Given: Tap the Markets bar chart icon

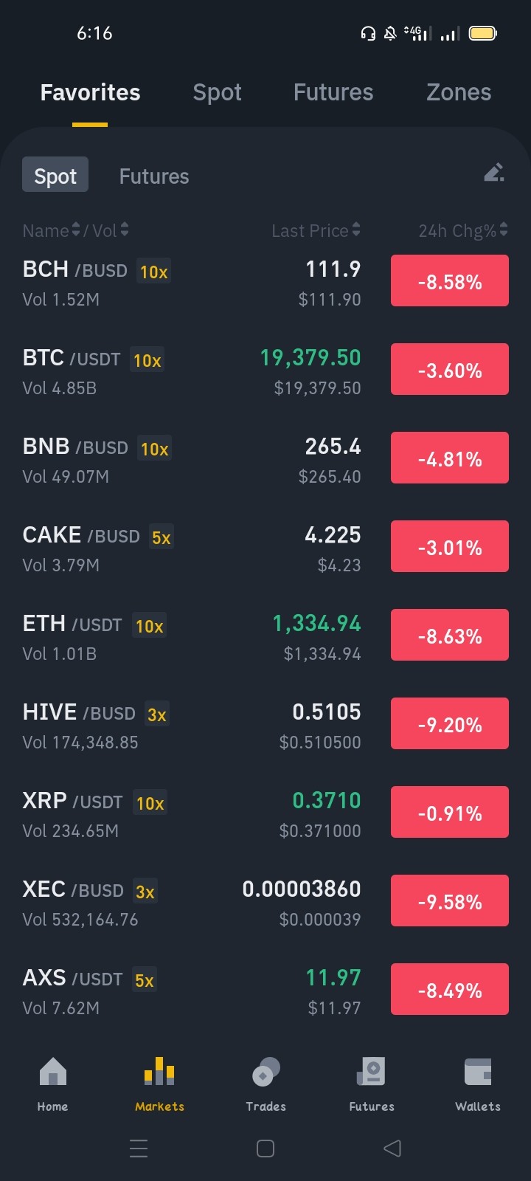Looking at the screenshot, I should pos(159,1072).
